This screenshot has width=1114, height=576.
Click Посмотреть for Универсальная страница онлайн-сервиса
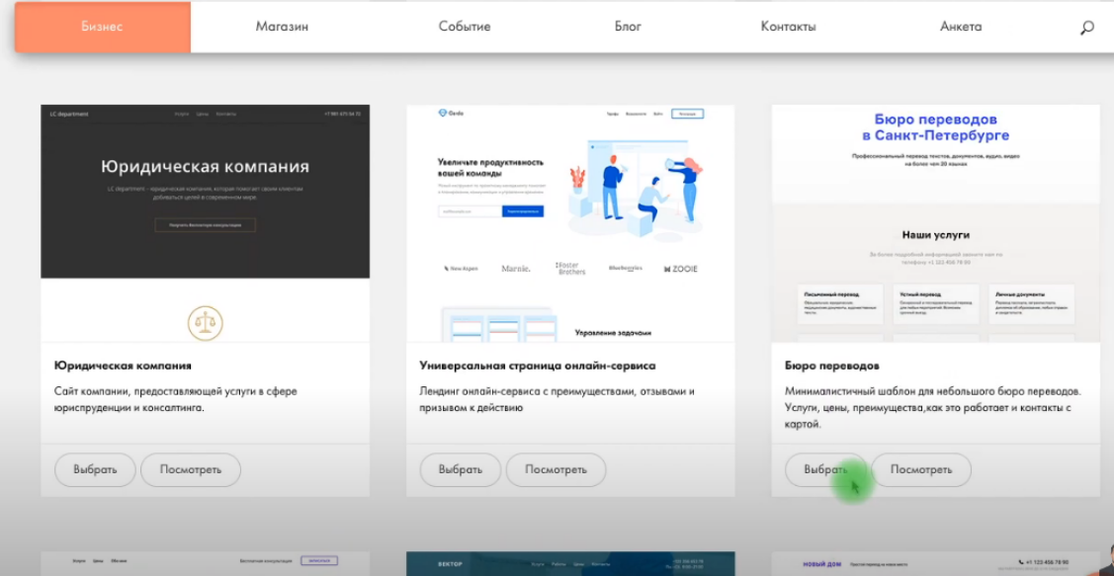(x=556, y=469)
